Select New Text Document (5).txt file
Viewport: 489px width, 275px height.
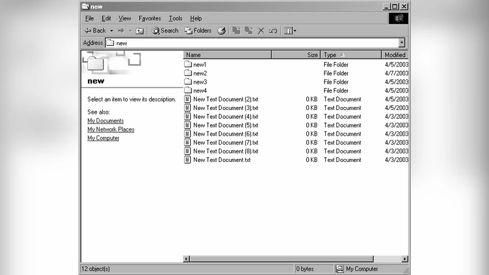click(225, 125)
